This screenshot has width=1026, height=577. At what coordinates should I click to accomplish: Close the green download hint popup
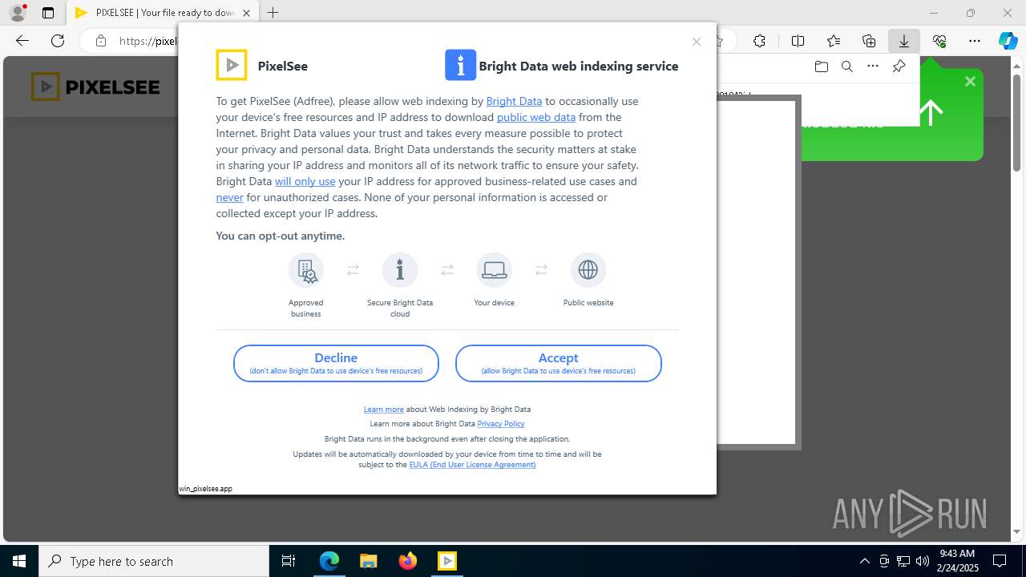pos(970,81)
